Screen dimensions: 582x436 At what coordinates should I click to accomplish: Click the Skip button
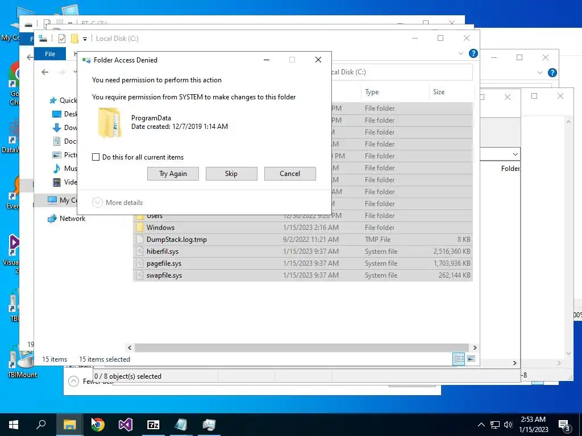click(x=231, y=174)
